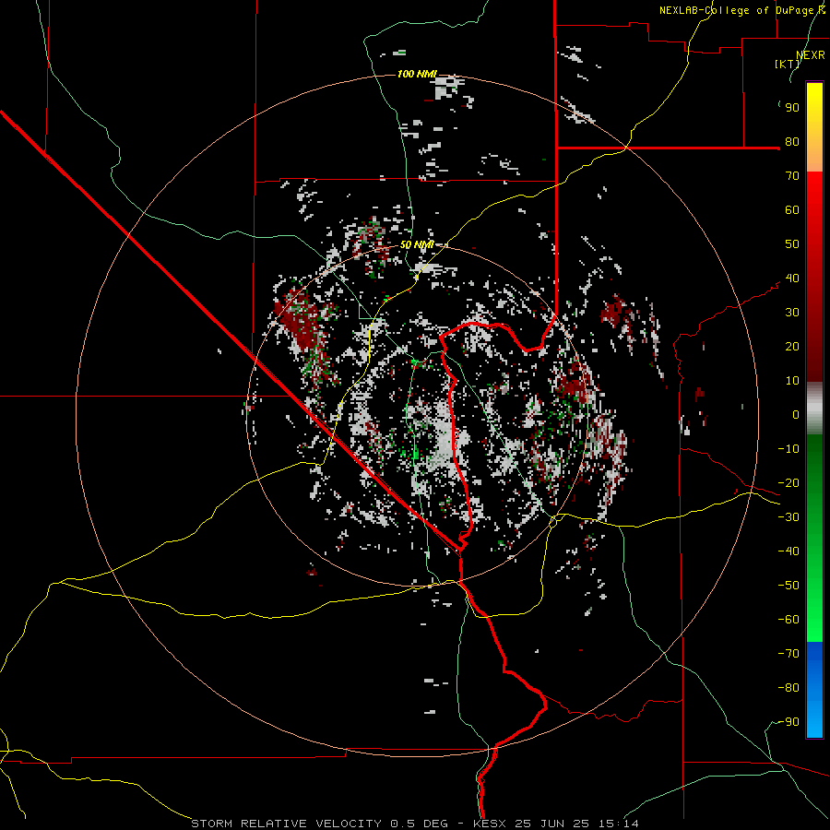830x830 pixels.
Task: Click the 90 value on the velocity scale
Action: [x=792, y=108]
